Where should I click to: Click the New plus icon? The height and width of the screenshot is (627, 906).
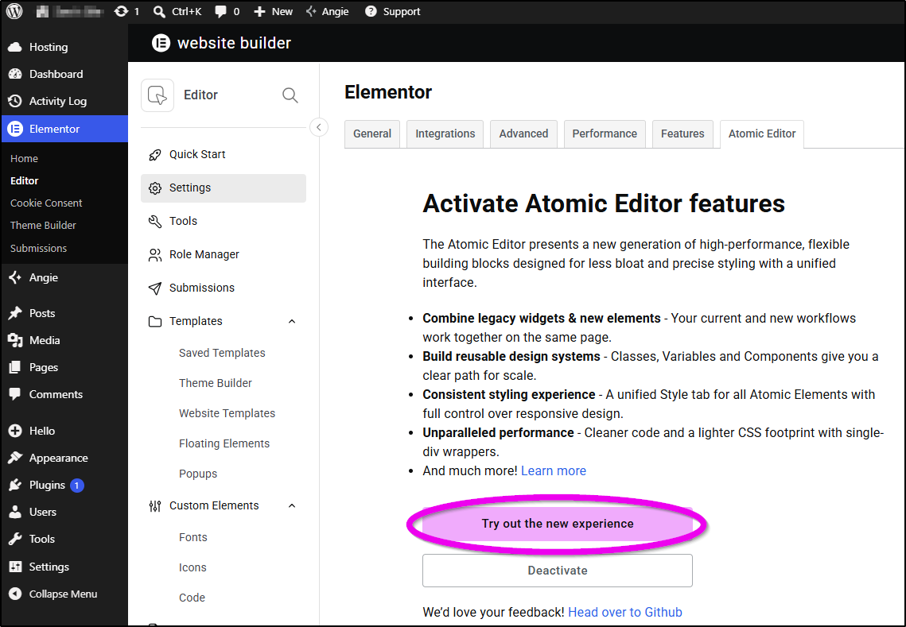click(x=259, y=12)
